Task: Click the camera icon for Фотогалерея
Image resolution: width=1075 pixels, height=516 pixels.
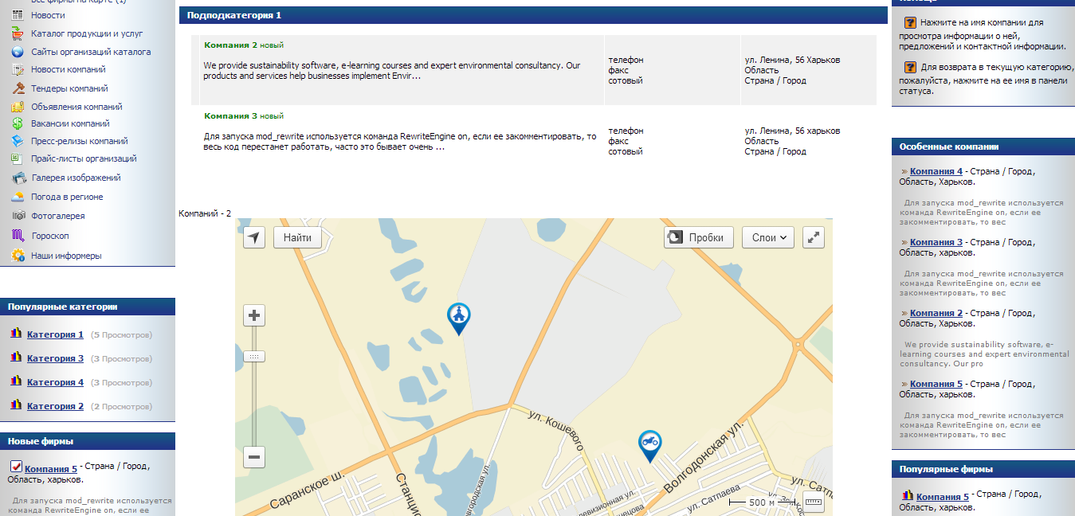Action: (x=18, y=216)
